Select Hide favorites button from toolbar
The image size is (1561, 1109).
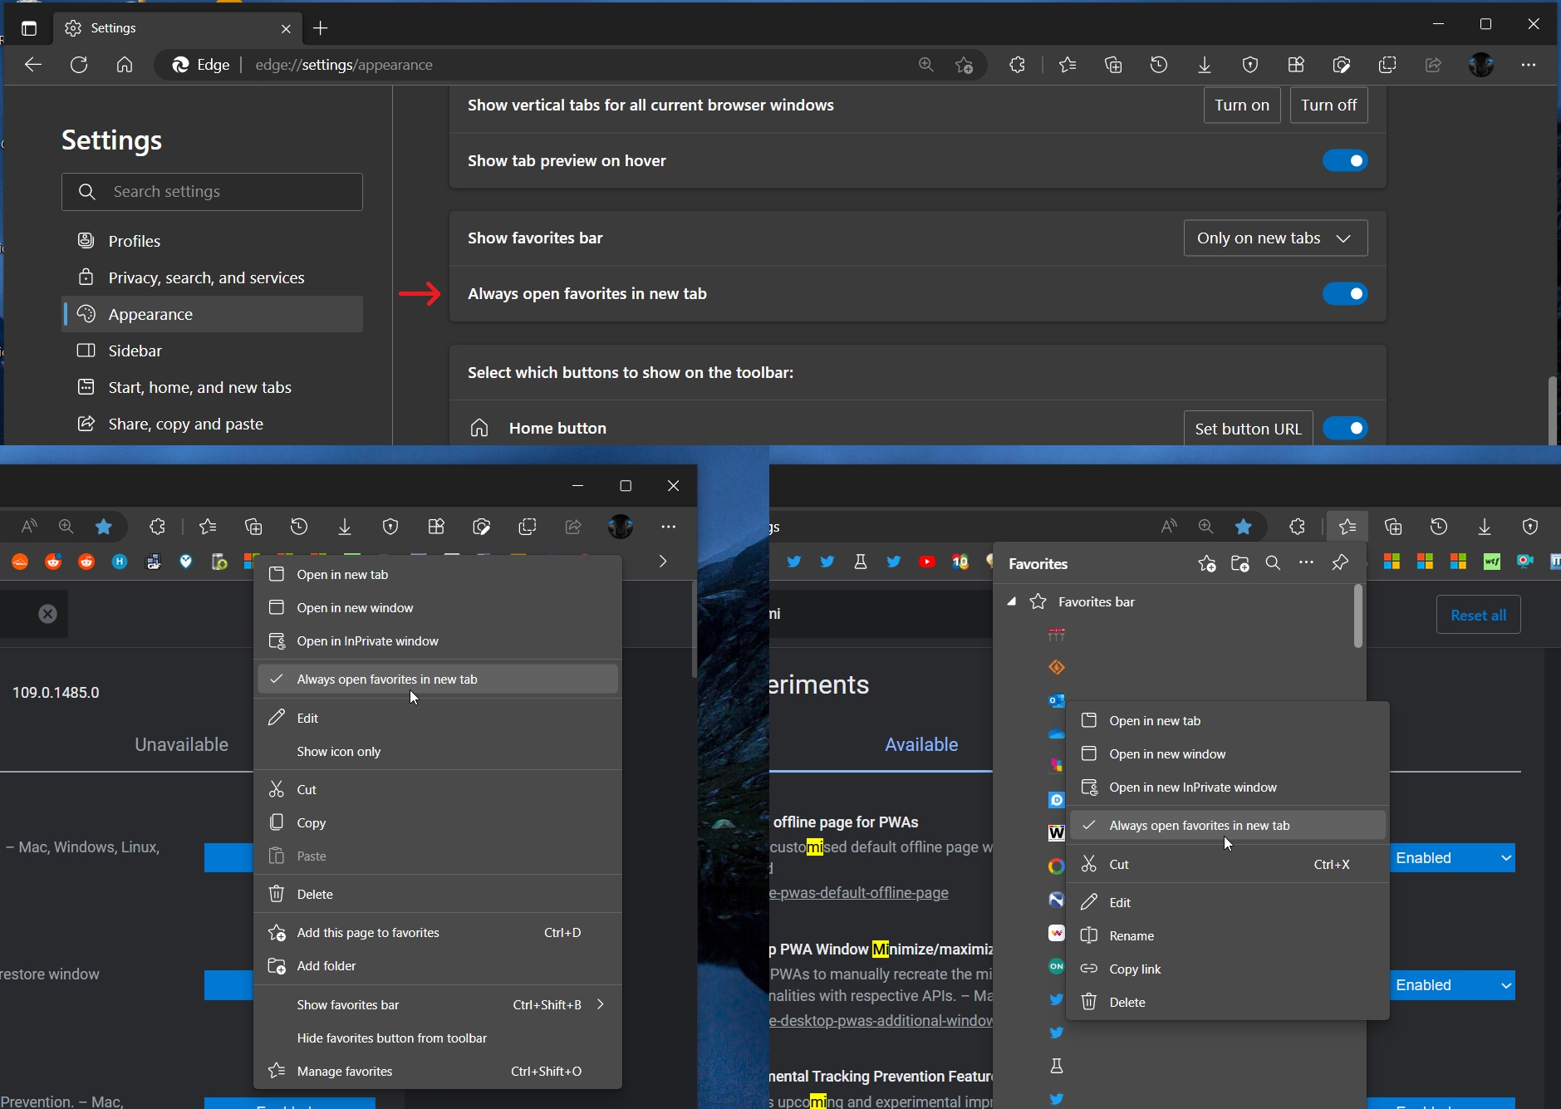[438, 1038]
